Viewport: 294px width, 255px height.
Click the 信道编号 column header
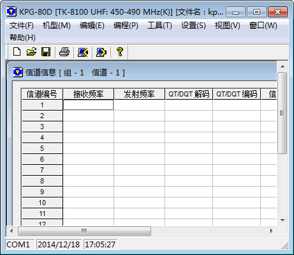click(x=42, y=94)
